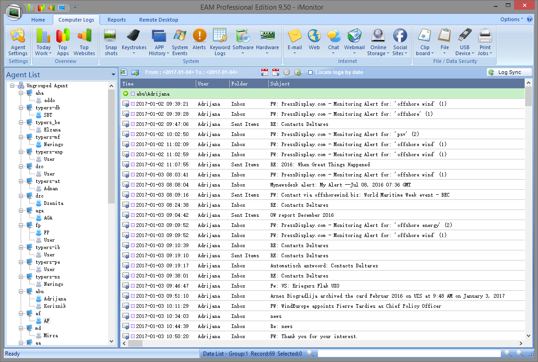Enable Locate logs by date checkbox
Viewport: 538px width, 362px height.
pyautogui.click(x=311, y=73)
